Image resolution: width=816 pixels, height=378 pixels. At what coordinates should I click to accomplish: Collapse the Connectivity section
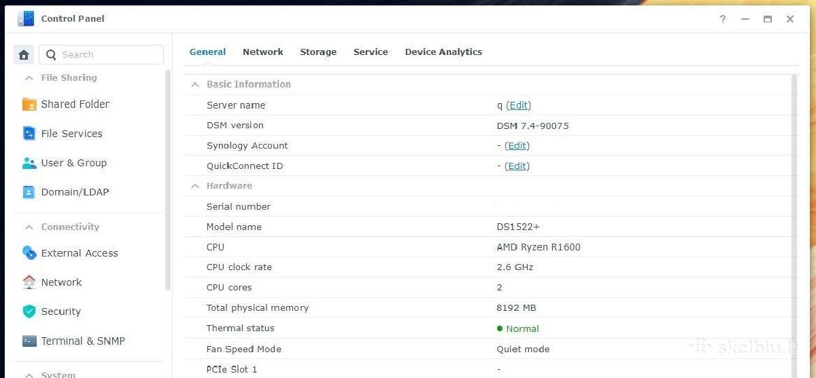pyautogui.click(x=29, y=227)
